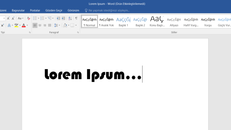The height and width of the screenshot is (130, 231).
Task: Open line and paragraph spacing options
Action: point(56,25)
